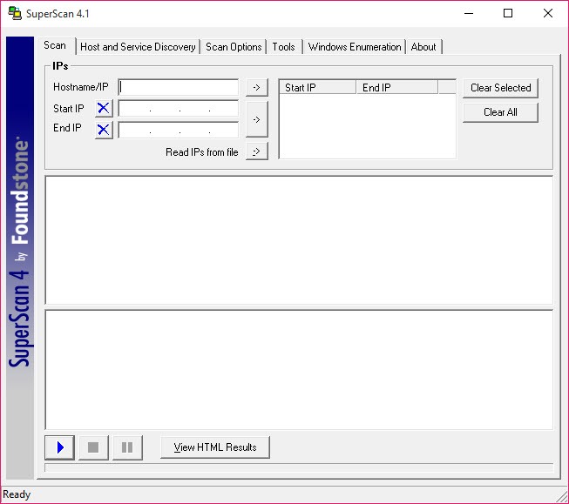Open the Host and Service Discovery tab
This screenshot has width=569, height=504.
point(138,47)
